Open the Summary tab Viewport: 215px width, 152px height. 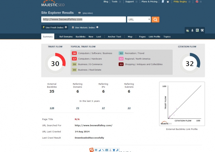[x=48, y=37]
